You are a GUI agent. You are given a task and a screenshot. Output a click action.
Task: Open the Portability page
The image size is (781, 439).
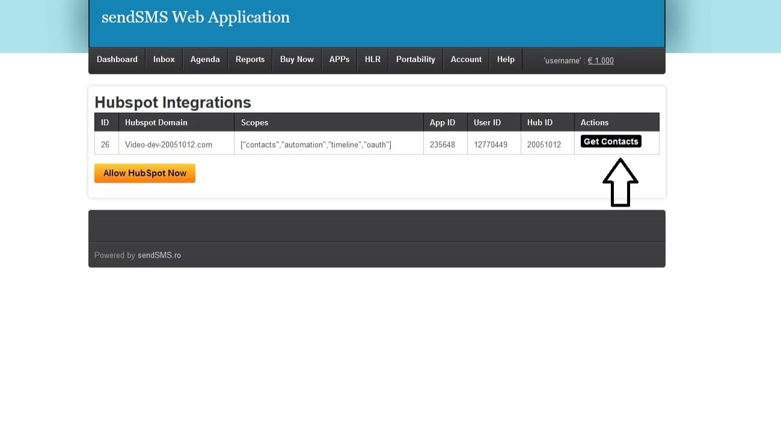click(415, 59)
